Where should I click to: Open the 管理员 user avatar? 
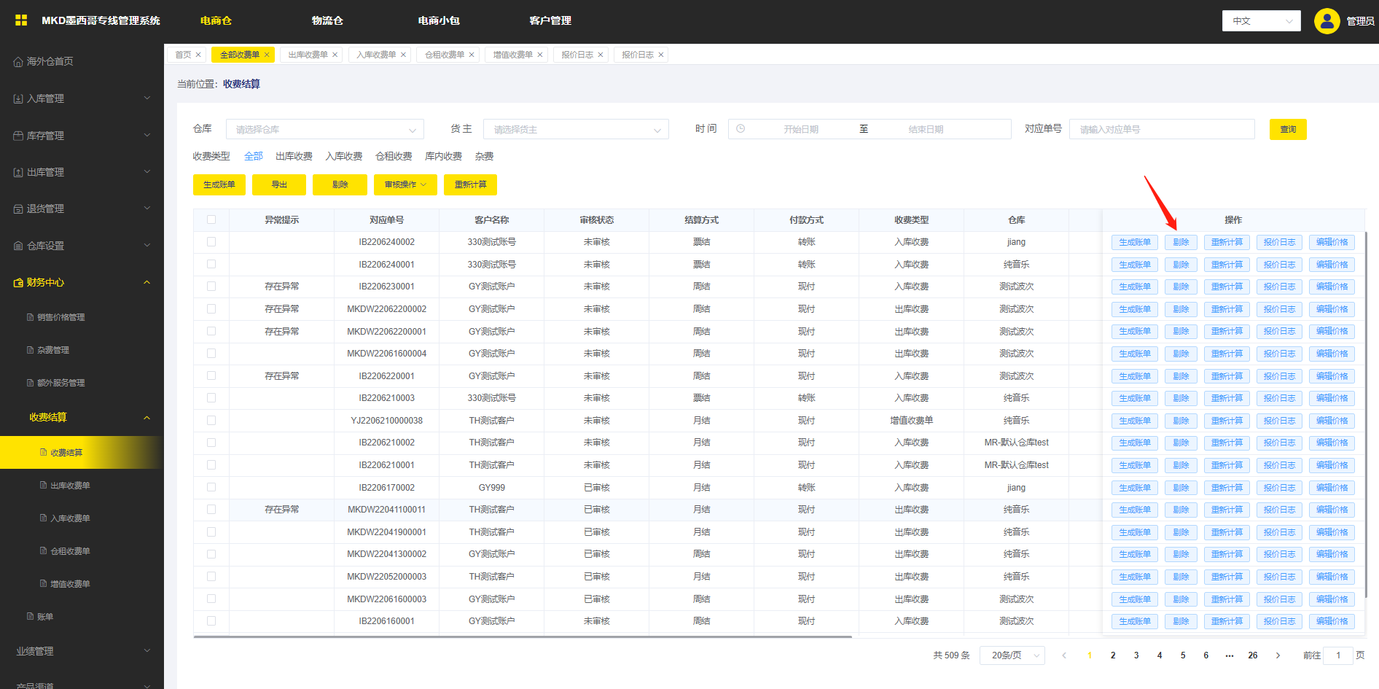coord(1327,21)
